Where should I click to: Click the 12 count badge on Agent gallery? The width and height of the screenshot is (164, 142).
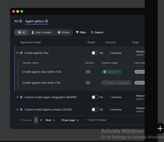(x=46, y=21)
